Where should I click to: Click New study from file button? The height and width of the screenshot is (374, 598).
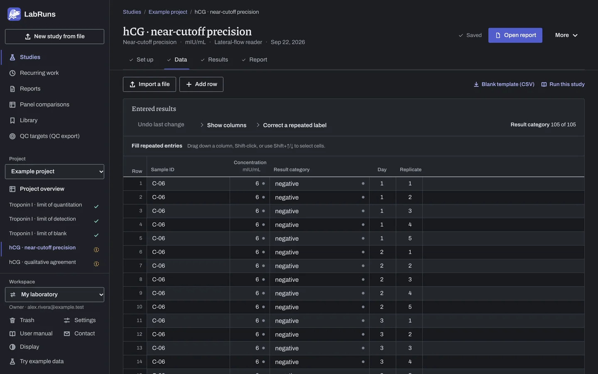click(x=54, y=37)
